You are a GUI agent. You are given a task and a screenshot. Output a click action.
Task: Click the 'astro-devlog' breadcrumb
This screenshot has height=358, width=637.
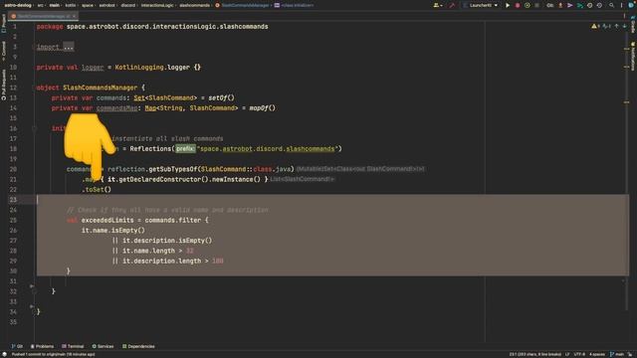(18, 5)
